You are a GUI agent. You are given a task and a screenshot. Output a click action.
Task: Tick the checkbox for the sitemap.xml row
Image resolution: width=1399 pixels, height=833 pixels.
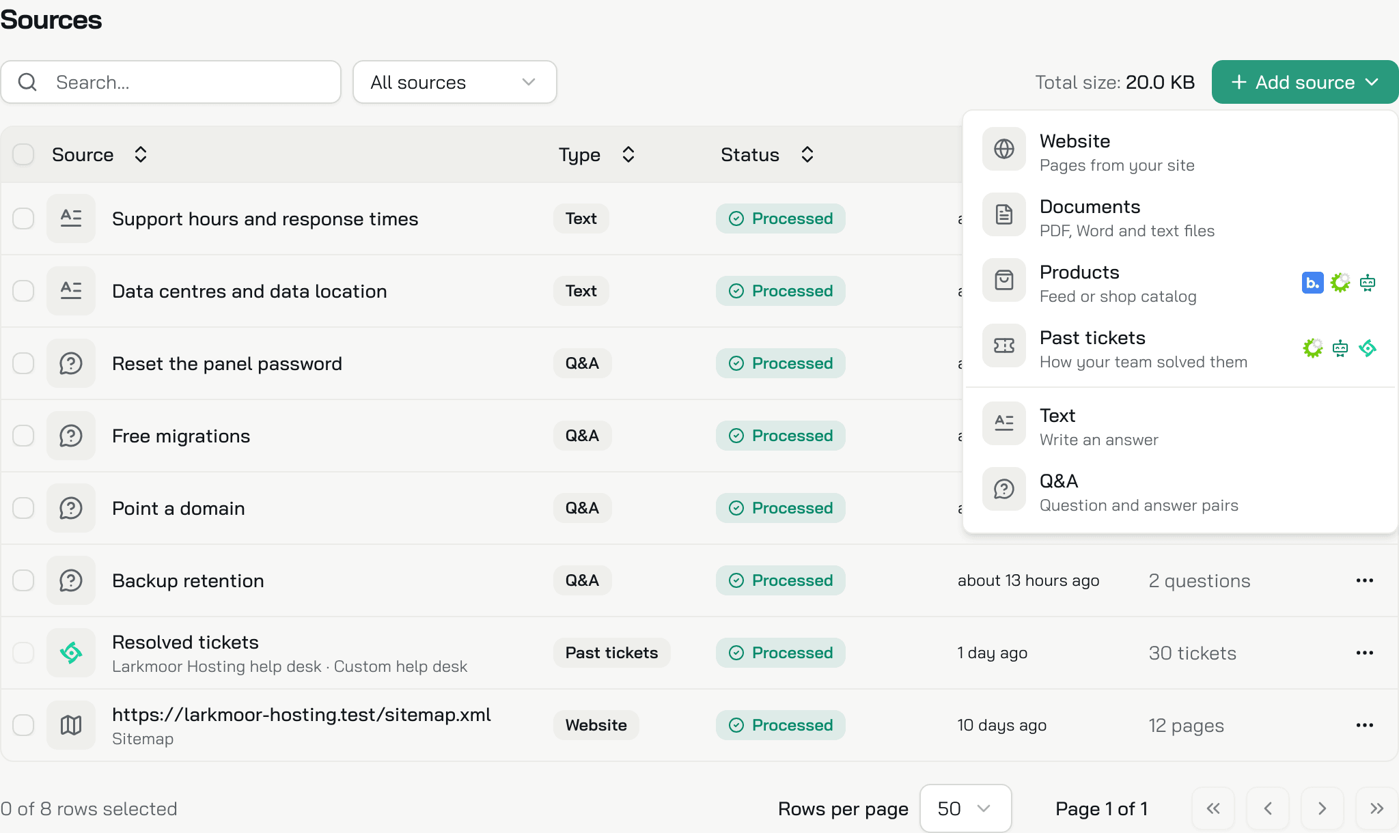pos(23,725)
